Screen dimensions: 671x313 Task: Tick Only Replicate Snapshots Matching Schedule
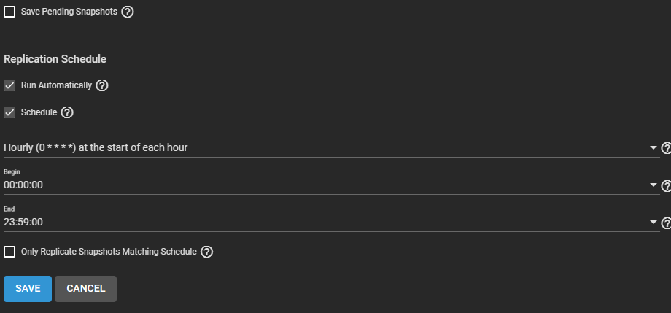pyautogui.click(x=9, y=252)
